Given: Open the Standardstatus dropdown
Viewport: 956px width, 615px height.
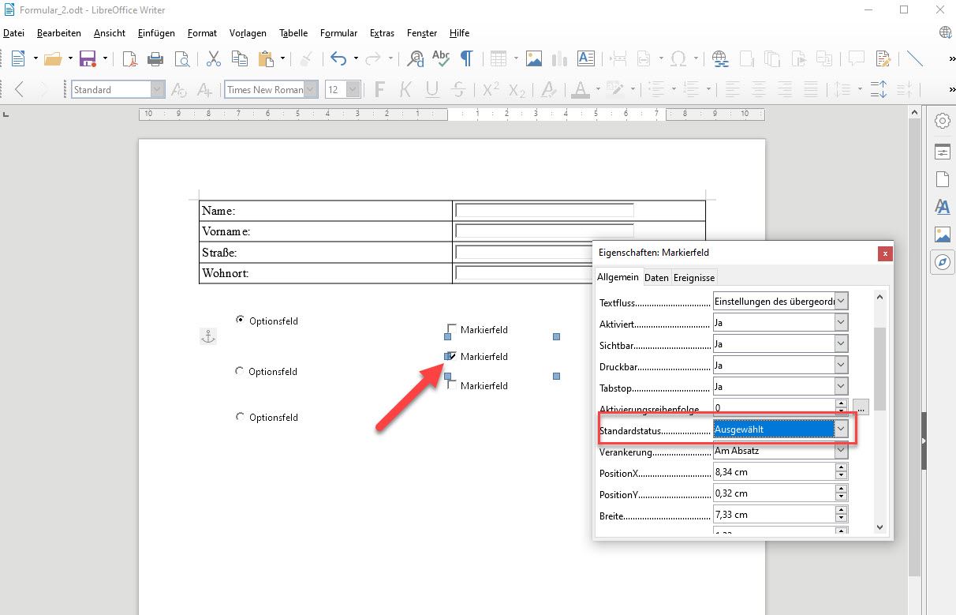Looking at the screenshot, I should click(x=842, y=429).
